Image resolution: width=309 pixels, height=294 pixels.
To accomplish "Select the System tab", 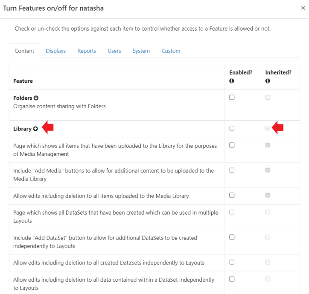I will [141, 51].
